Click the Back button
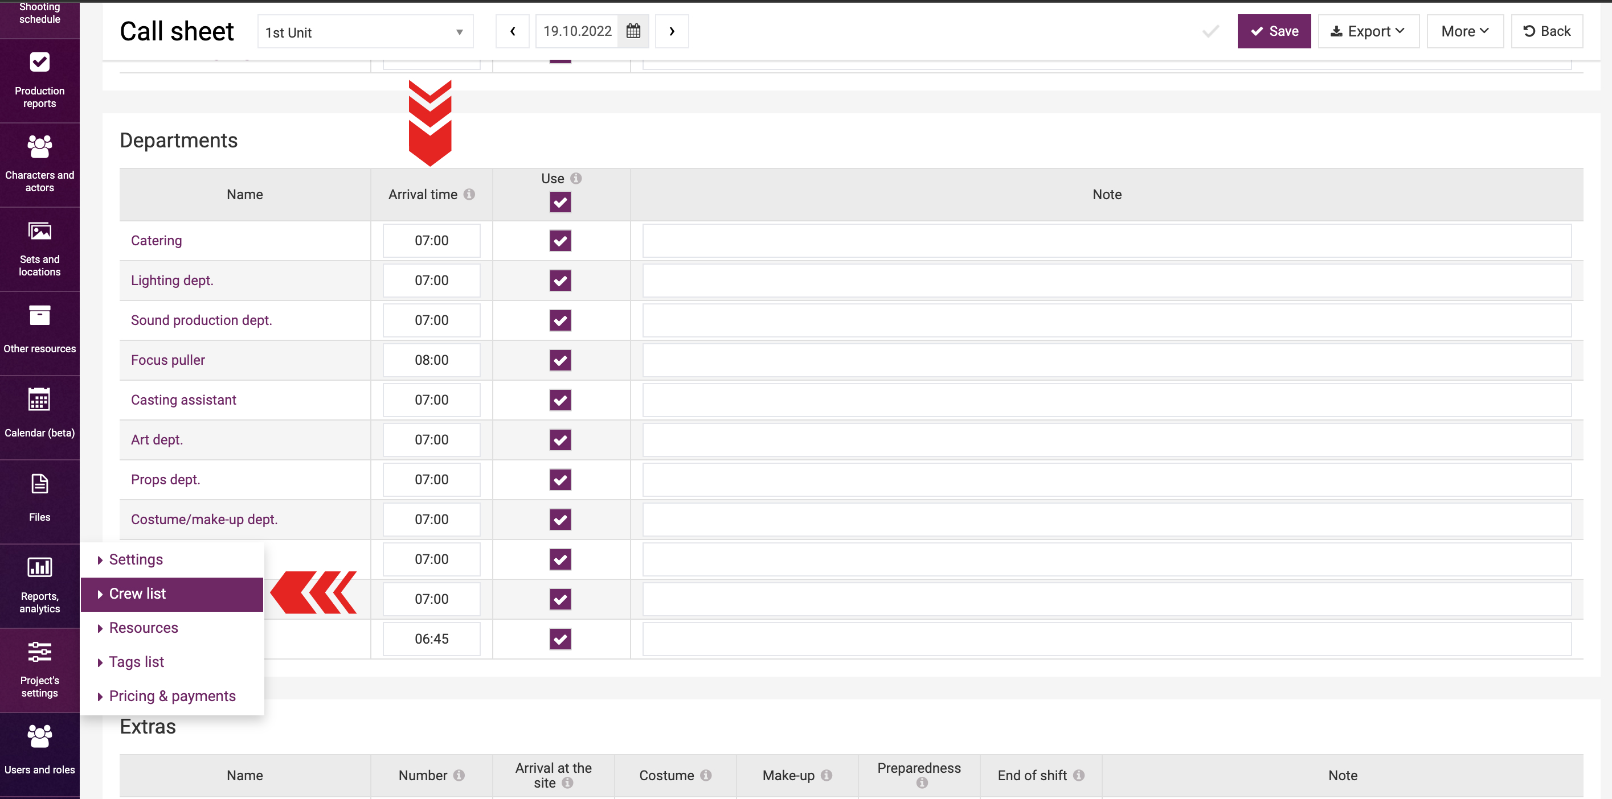Image resolution: width=1612 pixels, height=799 pixels. [x=1546, y=31]
